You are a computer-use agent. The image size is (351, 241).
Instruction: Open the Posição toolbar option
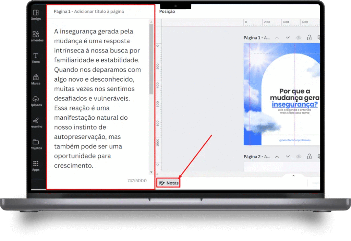(x=167, y=12)
